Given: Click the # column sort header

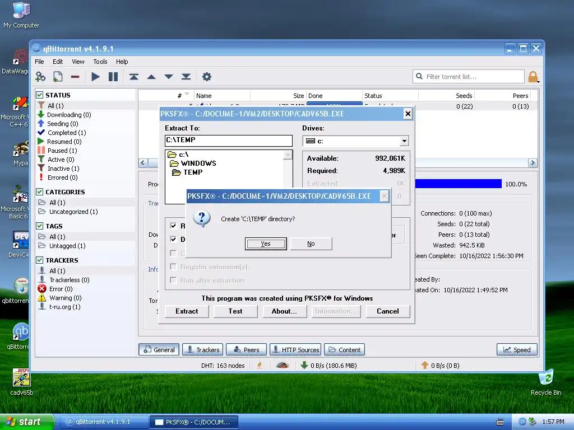Looking at the screenshot, I should [x=179, y=96].
